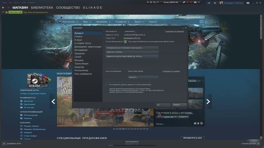Click the store search magnifier icon
The width and height of the screenshot is (264, 148).
tap(201, 21)
